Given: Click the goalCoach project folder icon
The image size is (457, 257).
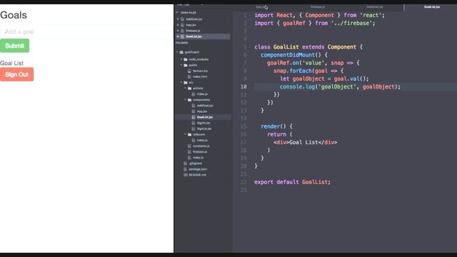Looking at the screenshot, I should (181, 52).
